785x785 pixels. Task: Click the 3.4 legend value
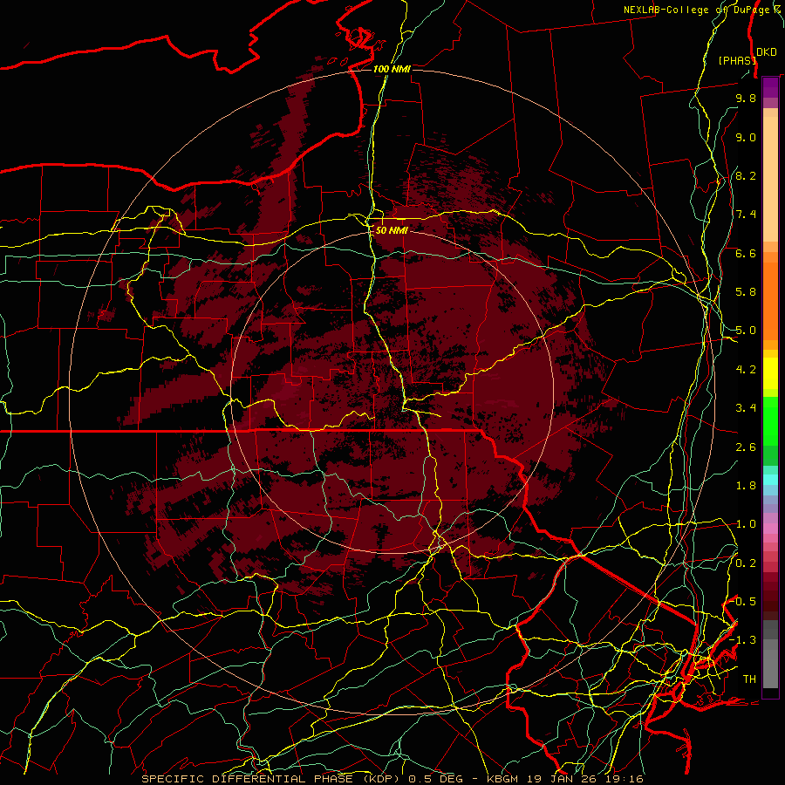click(746, 408)
